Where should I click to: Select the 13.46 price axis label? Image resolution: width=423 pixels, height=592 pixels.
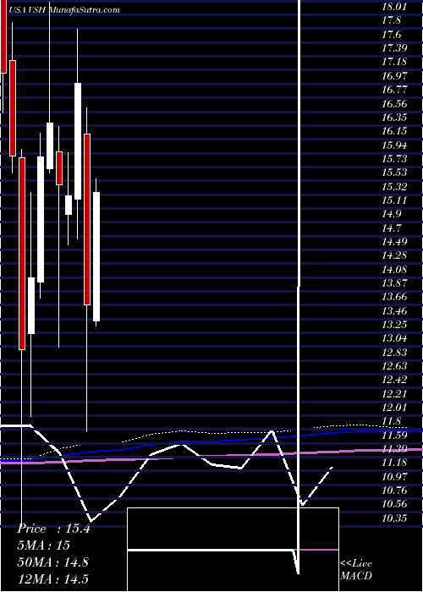(394, 310)
